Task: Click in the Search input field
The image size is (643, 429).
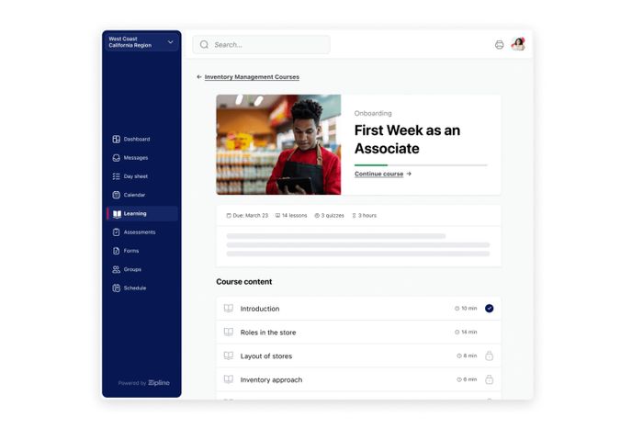Action: coord(261,45)
